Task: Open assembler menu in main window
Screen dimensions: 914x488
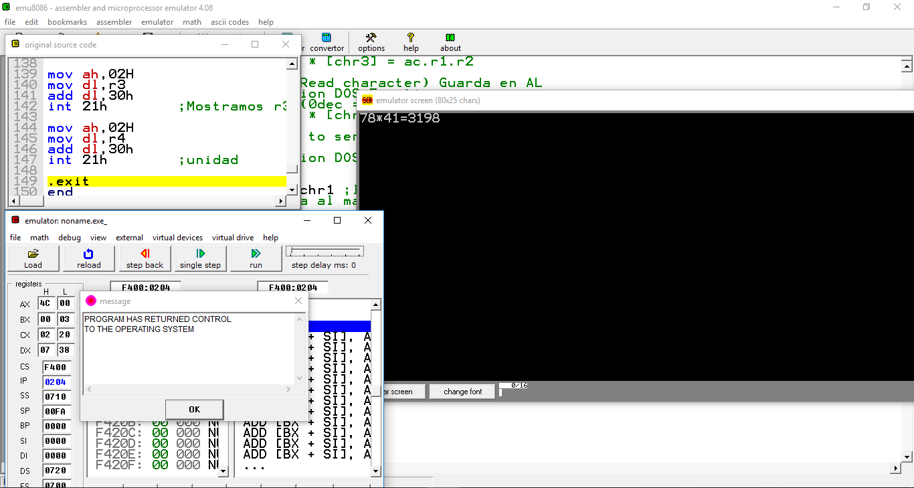Action: [x=114, y=22]
